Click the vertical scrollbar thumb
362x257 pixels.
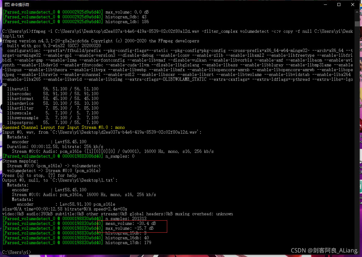pyautogui.click(x=357, y=24)
